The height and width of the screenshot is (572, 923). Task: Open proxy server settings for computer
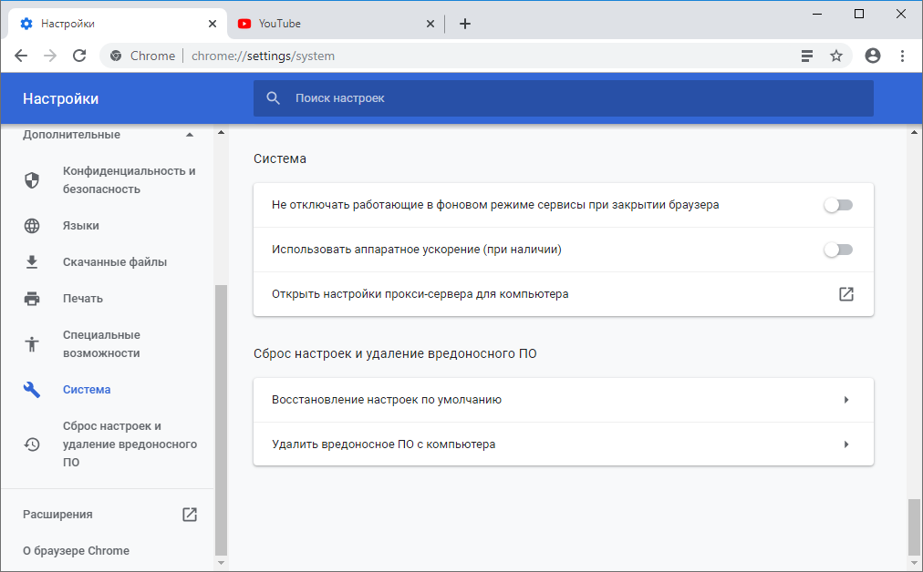[x=845, y=294]
